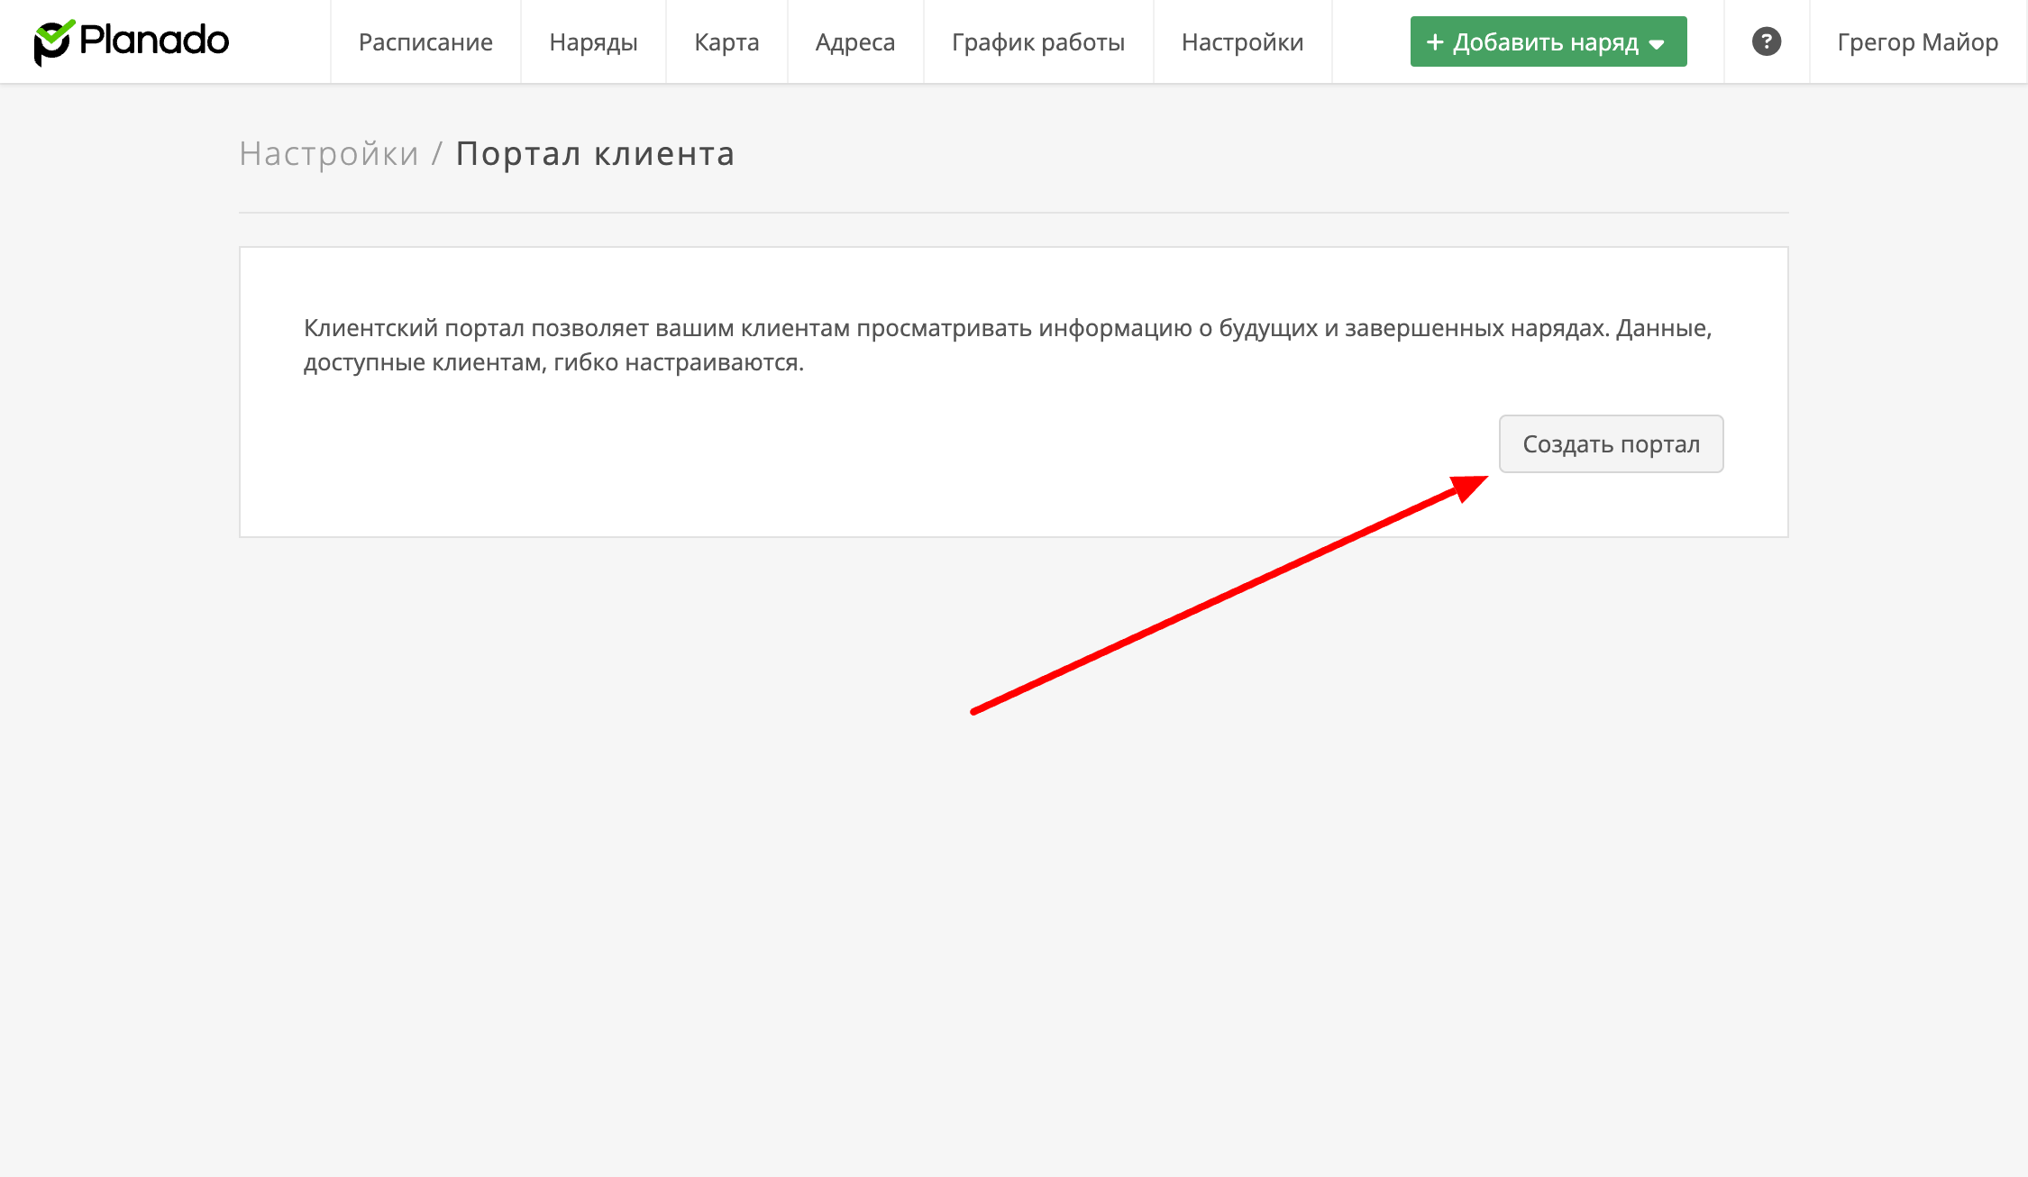The image size is (2028, 1177).
Task: Open the help question mark icon
Action: coord(1766,41)
